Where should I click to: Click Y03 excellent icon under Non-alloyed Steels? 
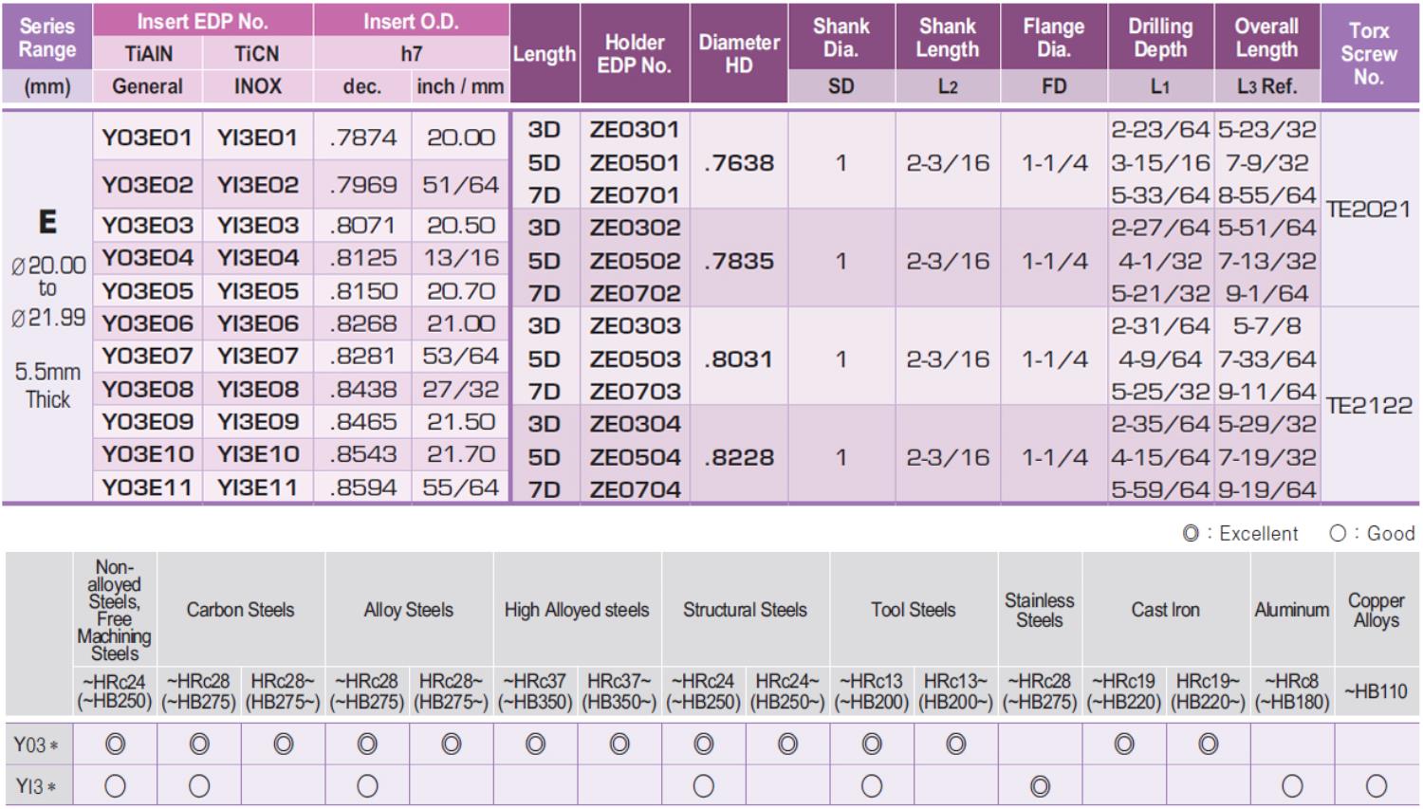point(115,745)
